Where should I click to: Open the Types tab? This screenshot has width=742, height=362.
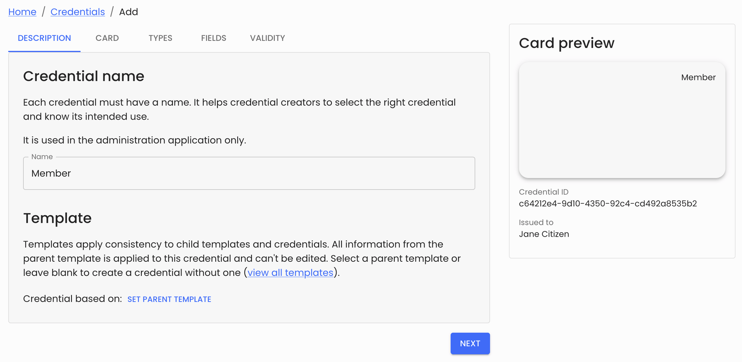pyautogui.click(x=160, y=38)
